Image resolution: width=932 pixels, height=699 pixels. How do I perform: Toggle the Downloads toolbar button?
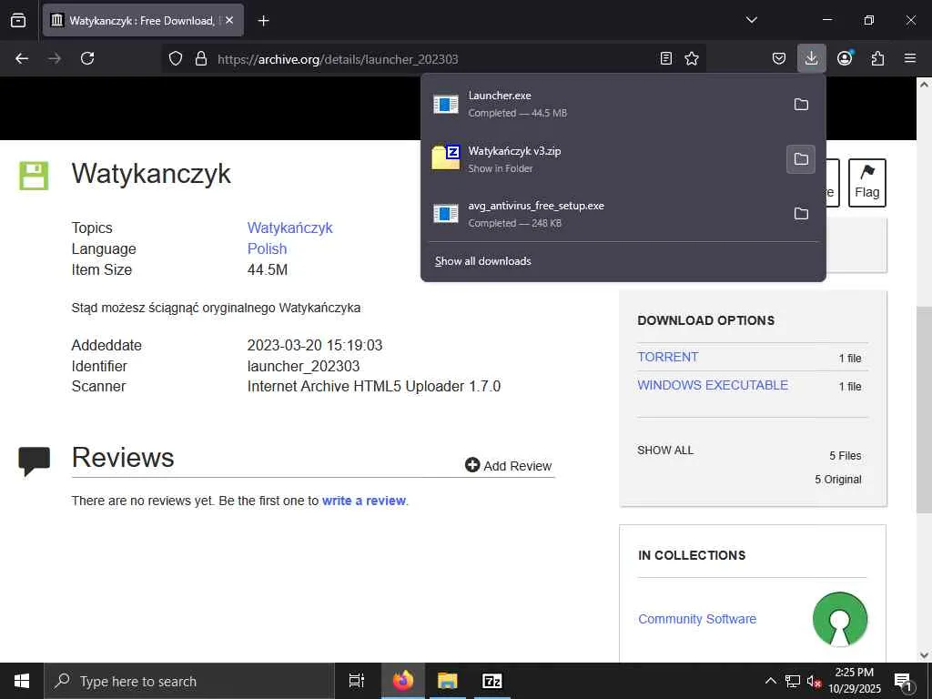pos(811,58)
